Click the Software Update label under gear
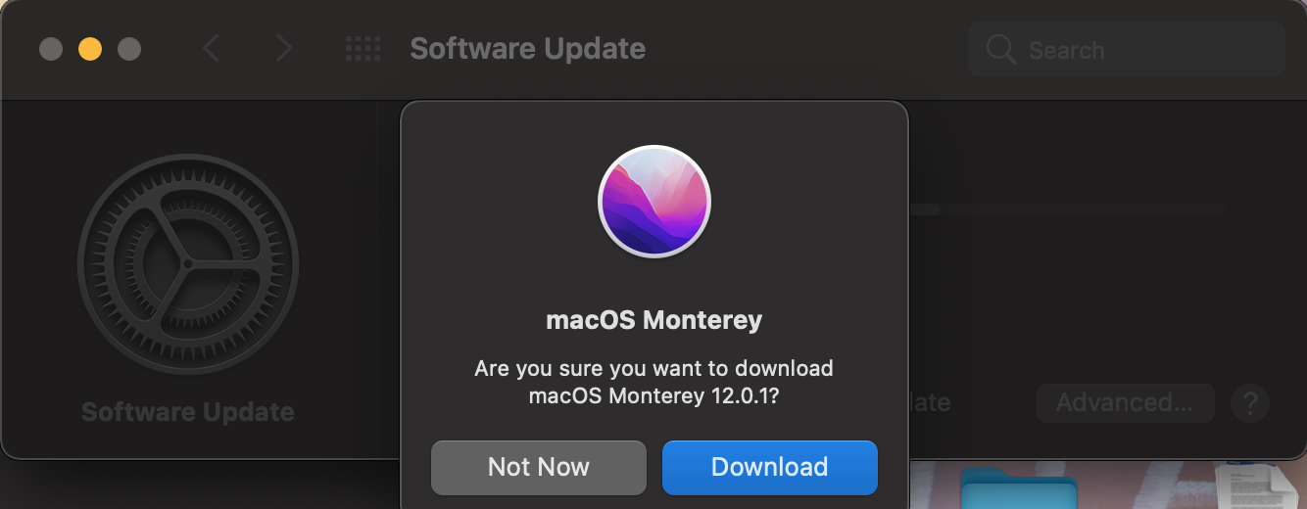The image size is (1307, 509). tap(188, 412)
